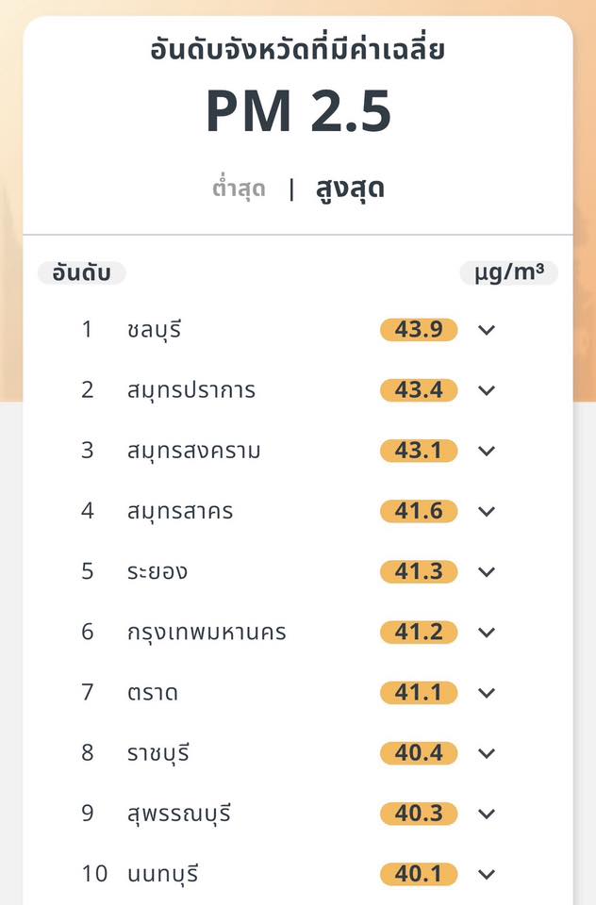Click the 43.9 PM2.5 value badge
The image size is (596, 905).
coord(419,330)
